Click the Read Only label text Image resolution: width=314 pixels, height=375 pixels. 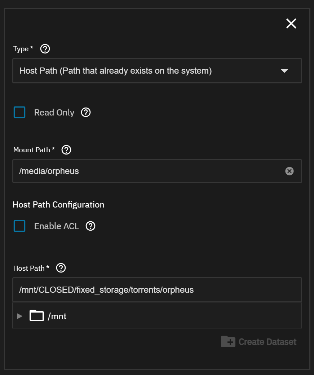tap(54, 113)
